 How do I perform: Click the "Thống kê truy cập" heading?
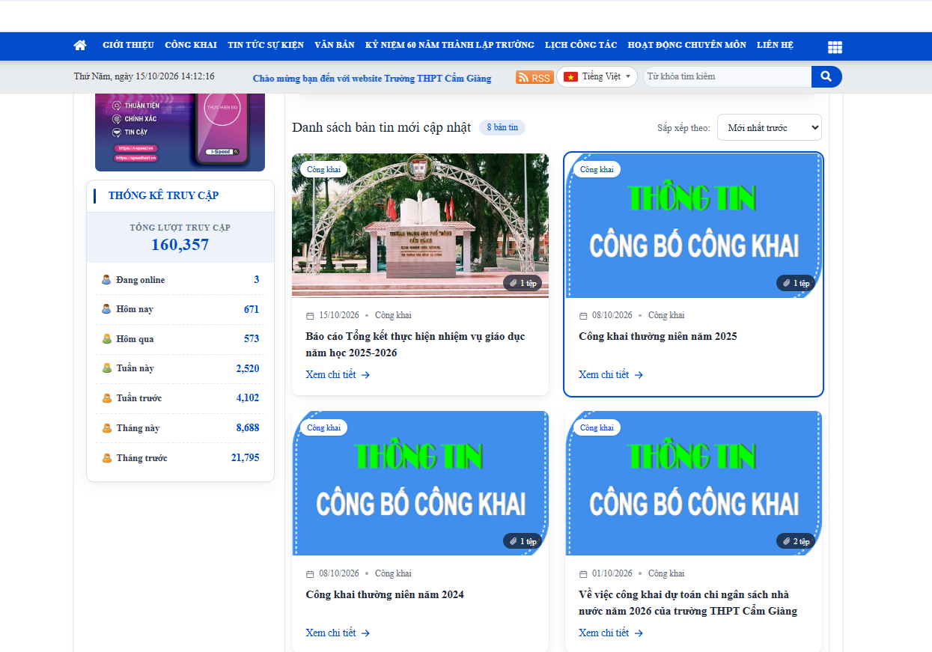pyautogui.click(x=163, y=196)
